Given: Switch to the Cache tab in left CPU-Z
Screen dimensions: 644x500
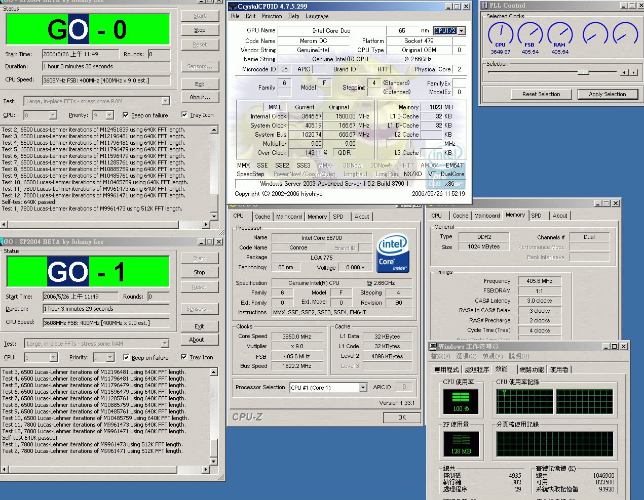Looking at the screenshot, I should pyautogui.click(x=262, y=217).
